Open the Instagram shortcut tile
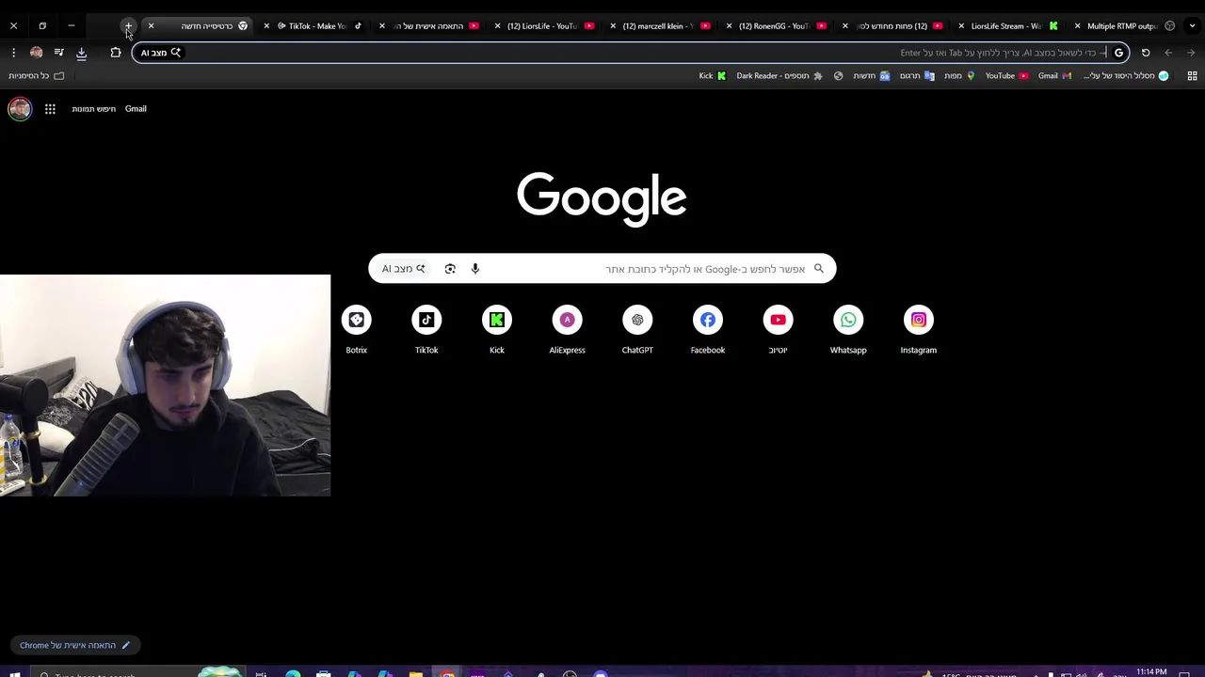Viewport: 1205px width, 677px height. tap(919, 330)
